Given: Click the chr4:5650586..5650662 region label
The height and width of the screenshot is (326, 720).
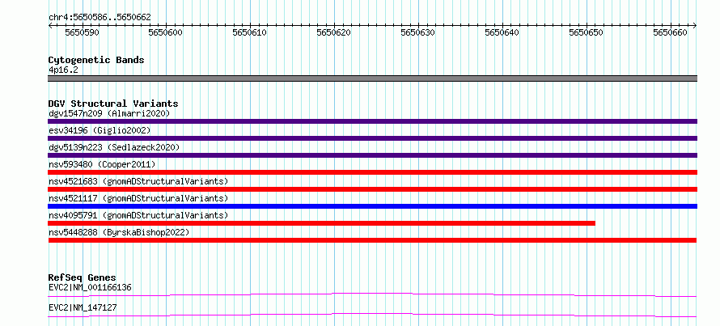Looking at the screenshot, I should [100, 17].
